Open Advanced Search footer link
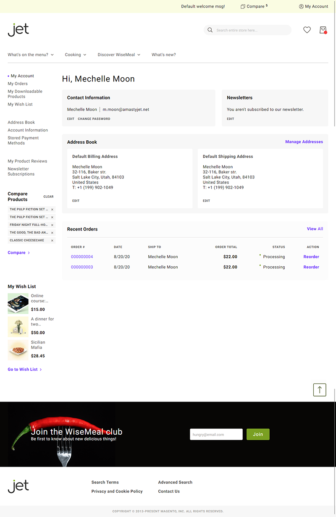 click(175, 482)
